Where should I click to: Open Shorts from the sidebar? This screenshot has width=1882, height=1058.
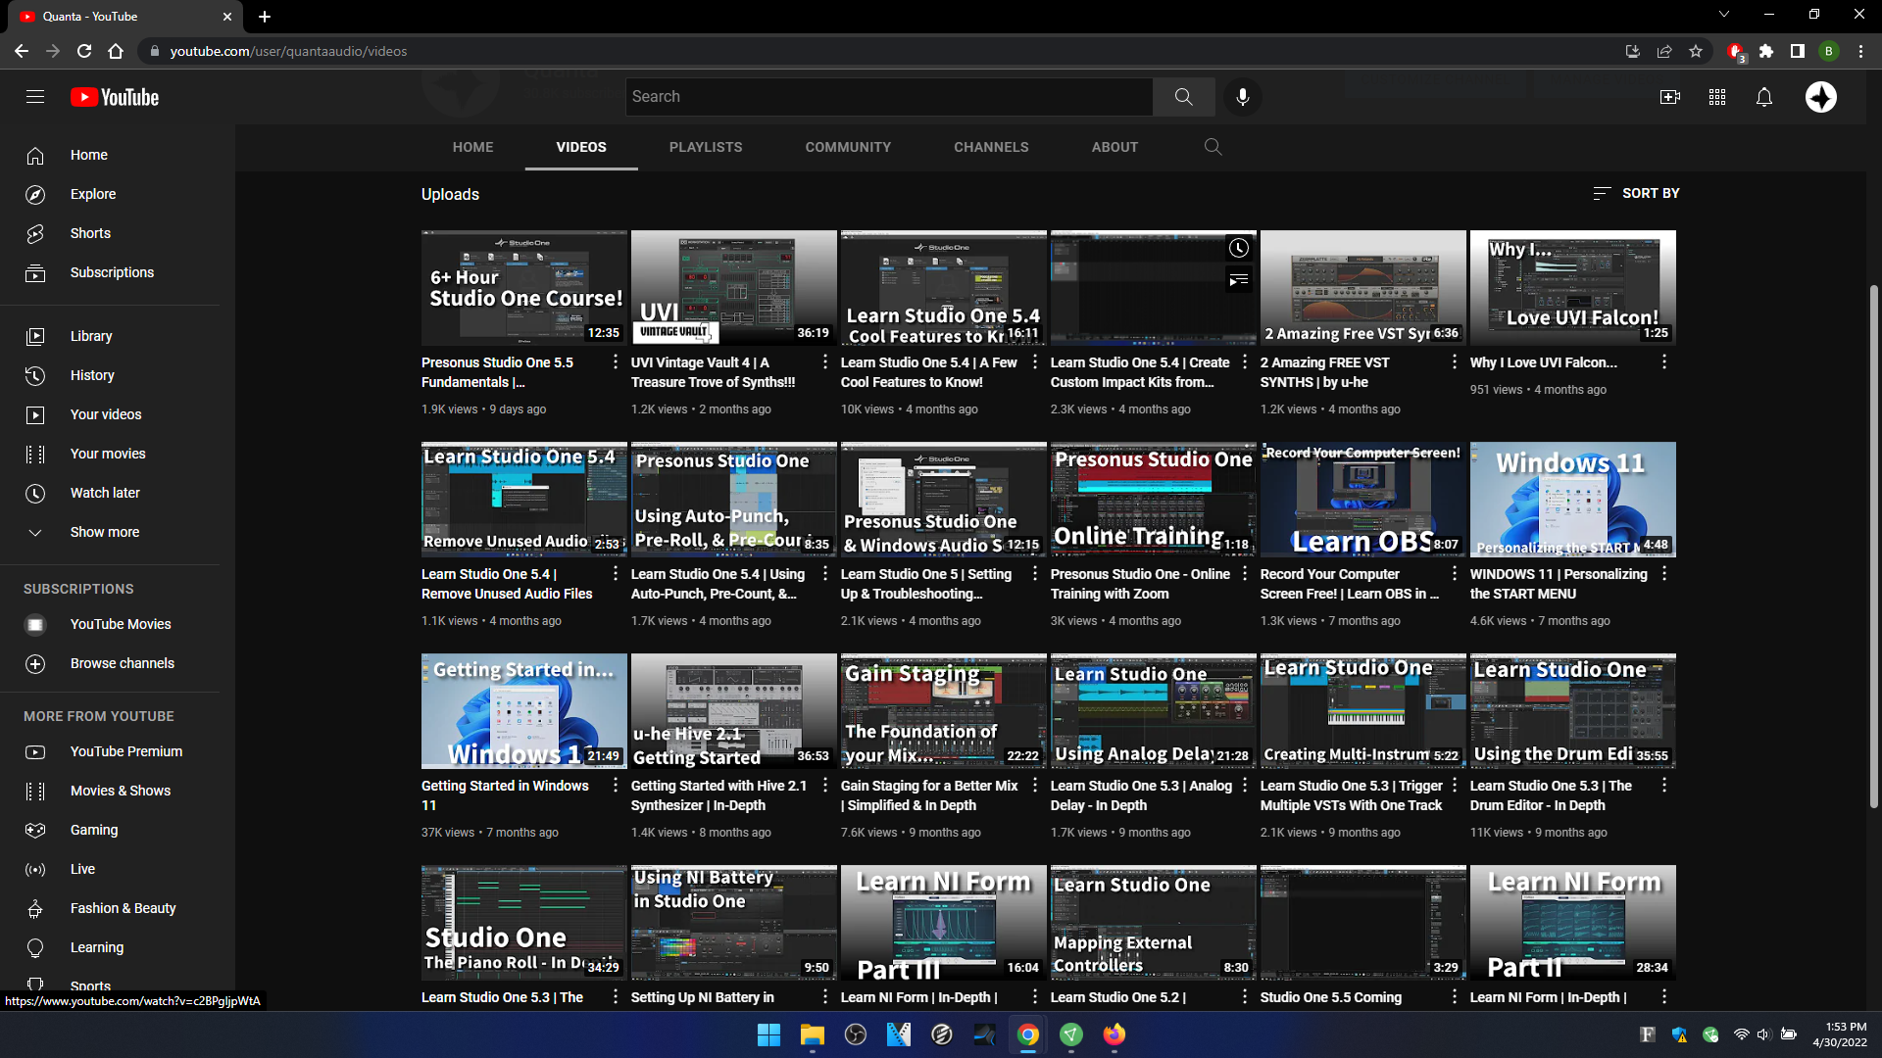[x=90, y=233]
